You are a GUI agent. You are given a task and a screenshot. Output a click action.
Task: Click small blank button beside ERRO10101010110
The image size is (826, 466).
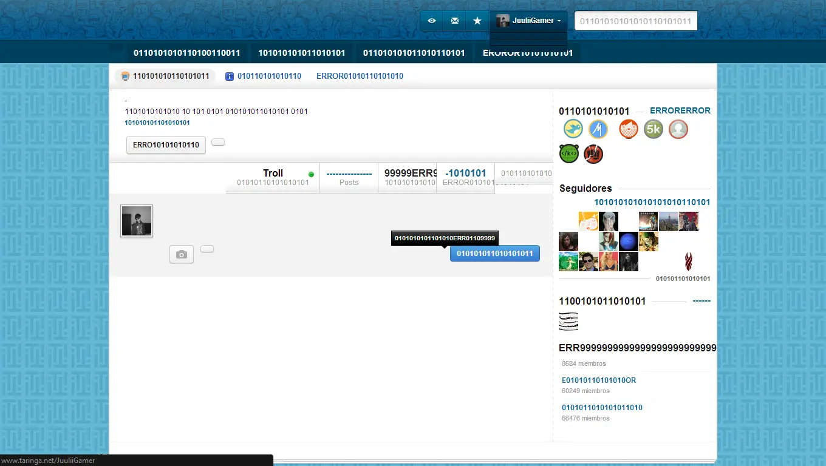218,142
